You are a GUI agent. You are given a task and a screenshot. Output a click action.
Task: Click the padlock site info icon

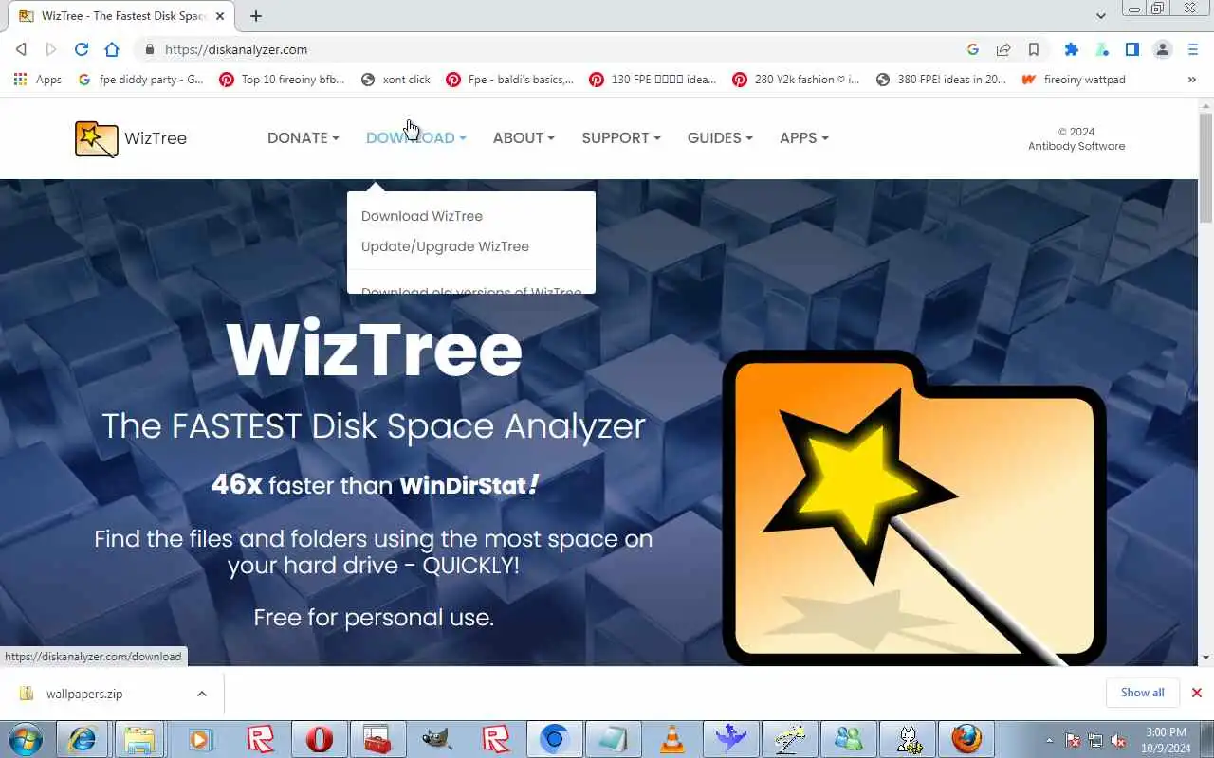click(149, 49)
